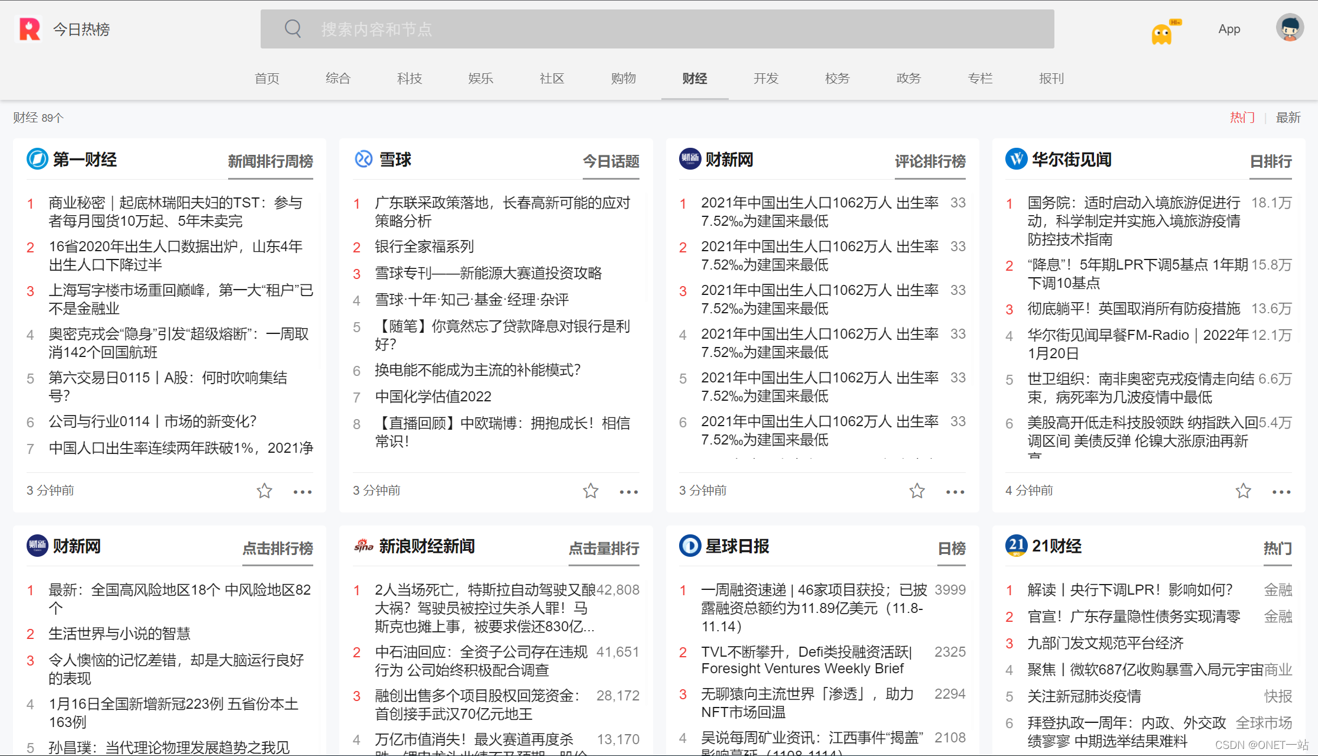Open article 生活世界与小说的智慧

point(119,634)
